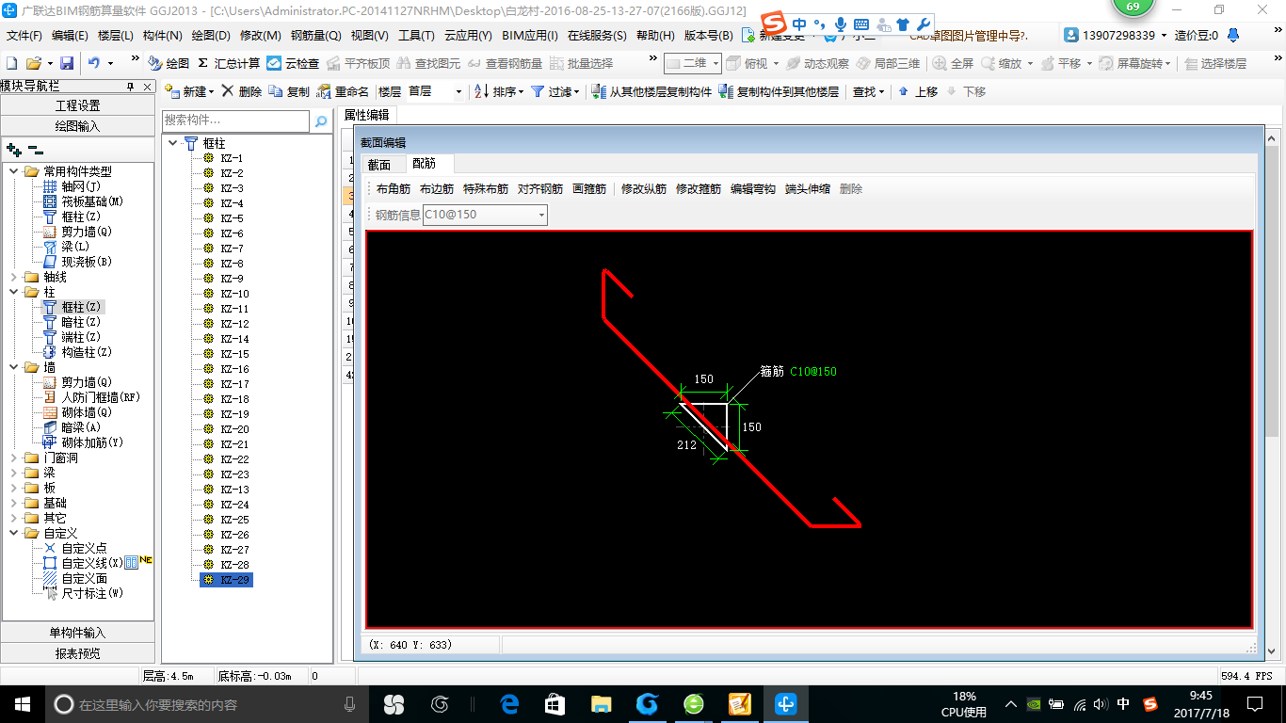Collapse the 框柱 component list root
This screenshot has height=723, width=1286.
point(172,143)
